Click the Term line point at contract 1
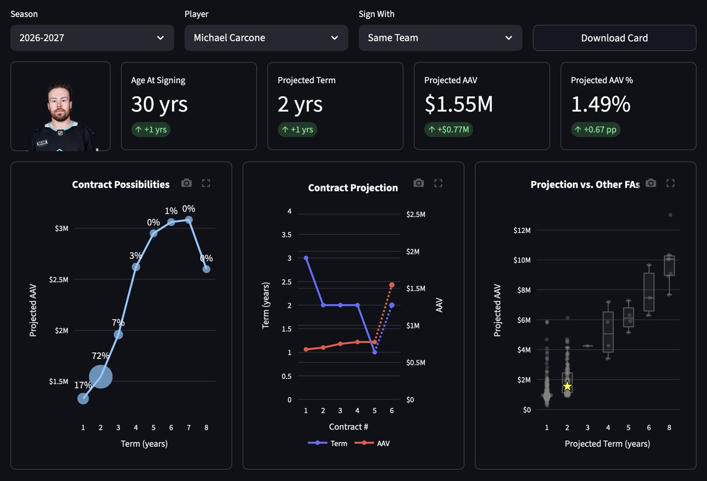Screen dimensions: 707x481 point(306,258)
